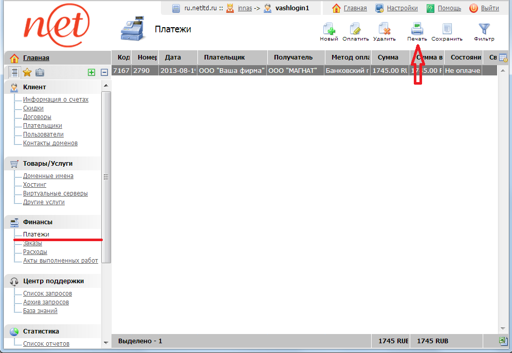
Task: Open Доменные имена menu item
Action: coord(48,176)
